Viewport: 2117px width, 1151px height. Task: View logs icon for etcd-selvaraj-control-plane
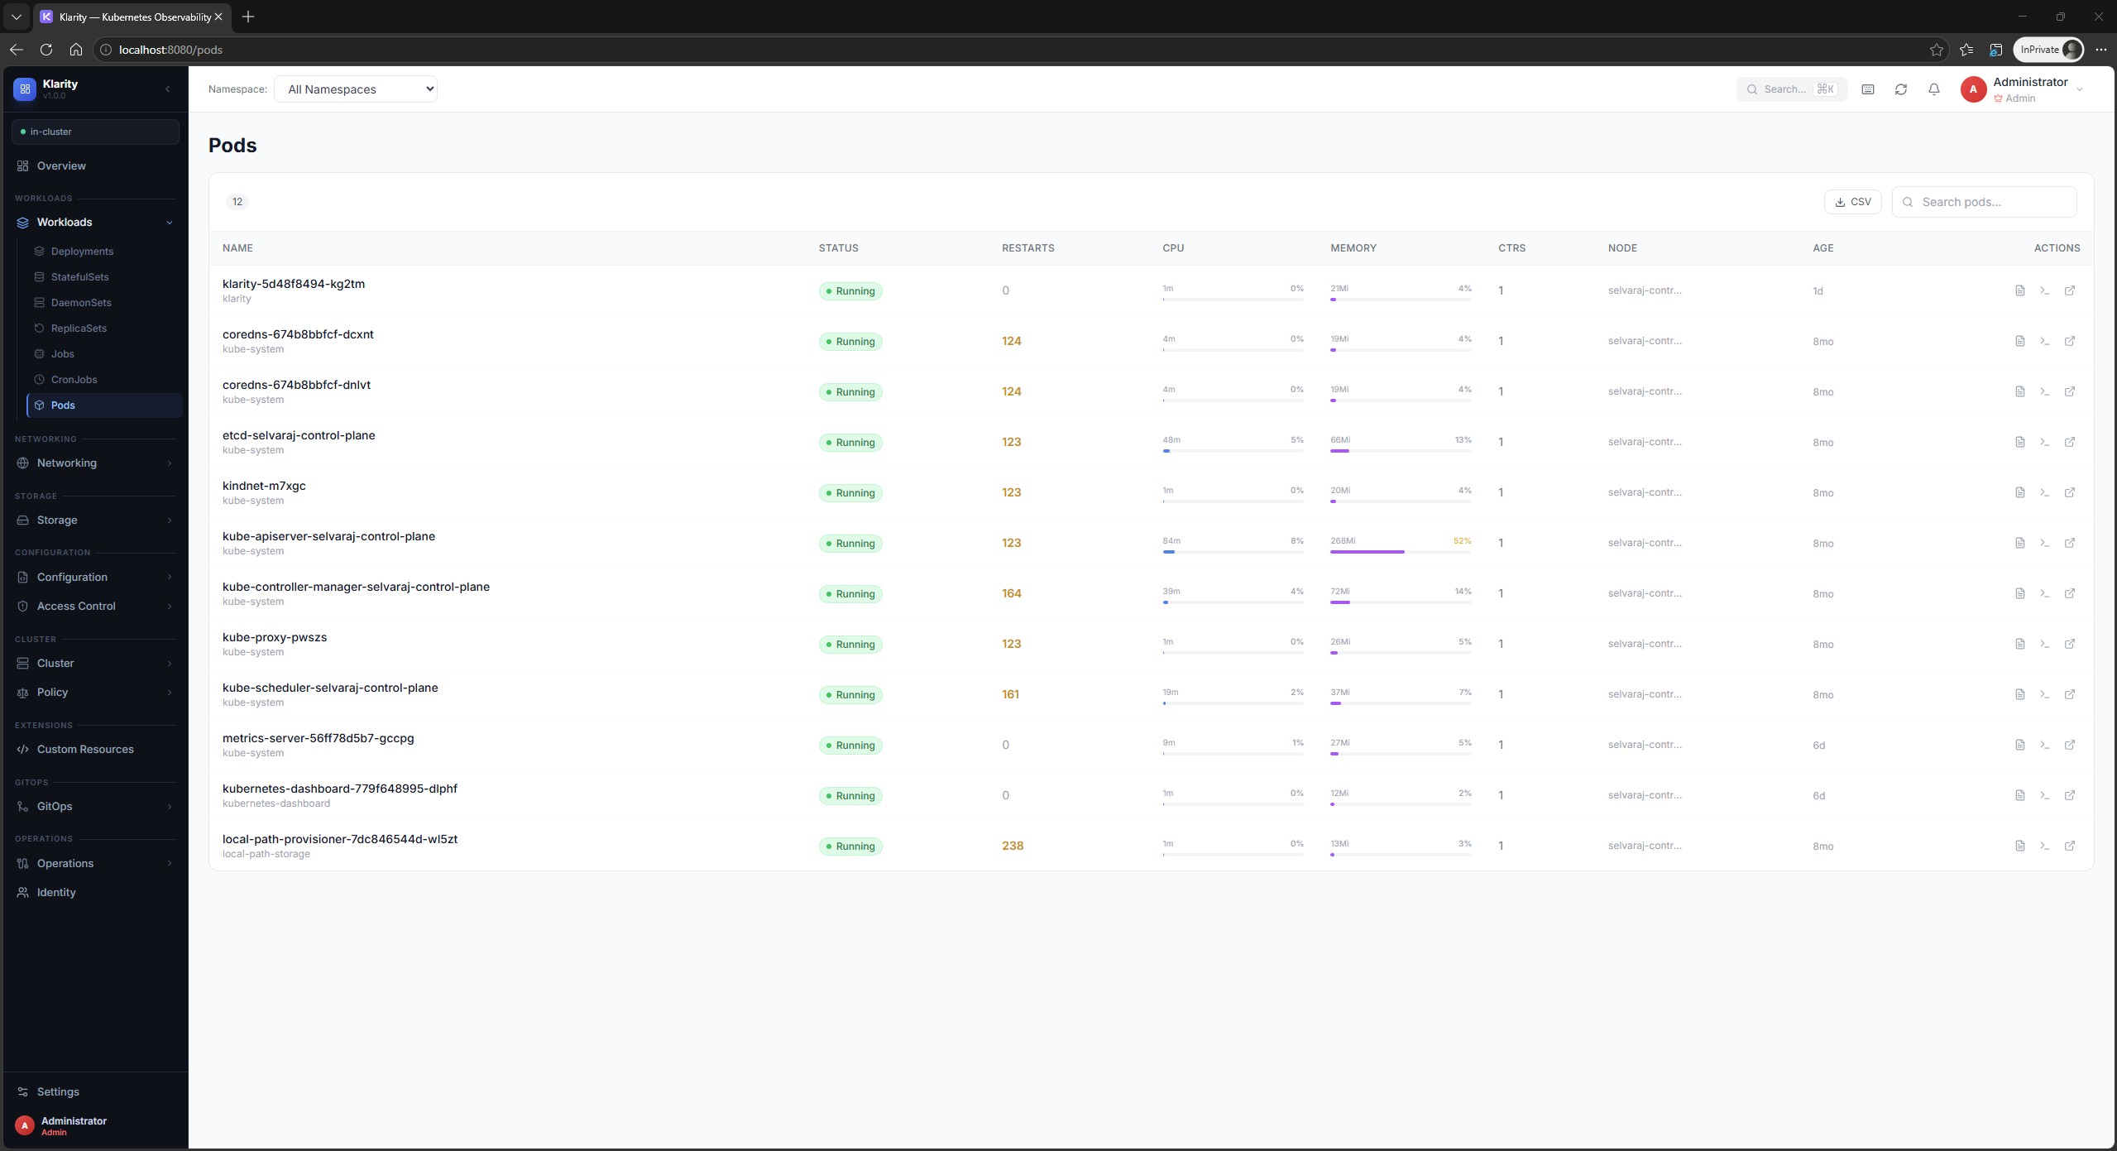(x=2019, y=442)
